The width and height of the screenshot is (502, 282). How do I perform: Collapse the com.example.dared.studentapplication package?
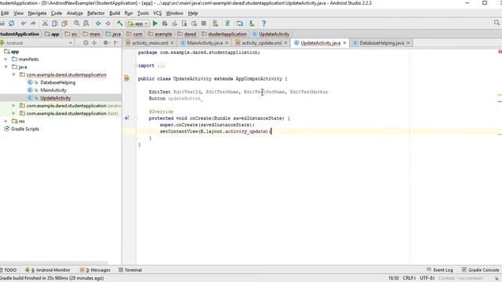tap(13, 74)
